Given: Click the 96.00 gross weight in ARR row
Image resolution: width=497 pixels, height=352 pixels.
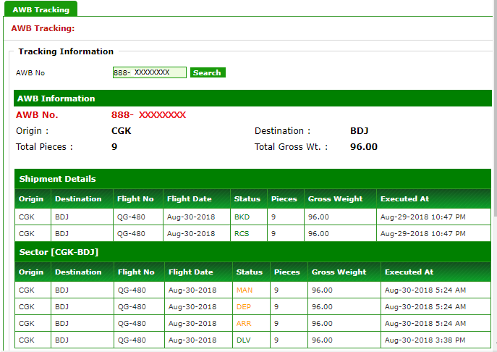Looking at the screenshot, I should [322, 324].
